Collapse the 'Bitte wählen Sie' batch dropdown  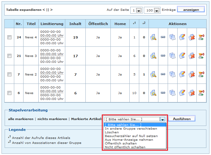coord(162,119)
